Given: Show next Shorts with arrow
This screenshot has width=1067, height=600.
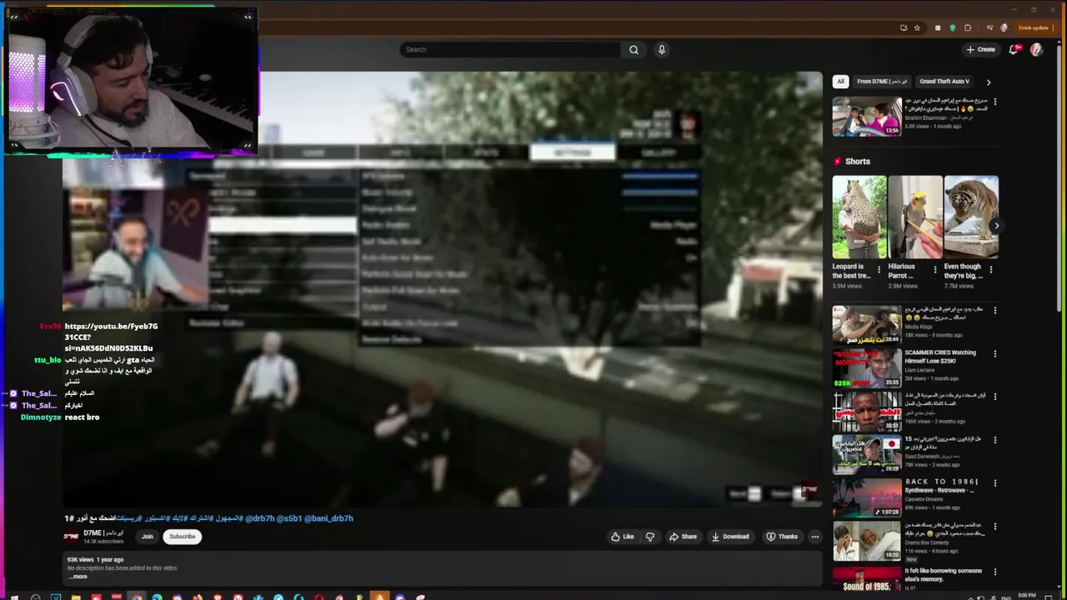Looking at the screenshot, I should 996,226.
